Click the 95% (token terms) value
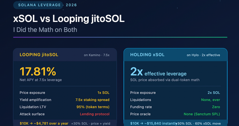The image size is (239, 126). point(93,107)
